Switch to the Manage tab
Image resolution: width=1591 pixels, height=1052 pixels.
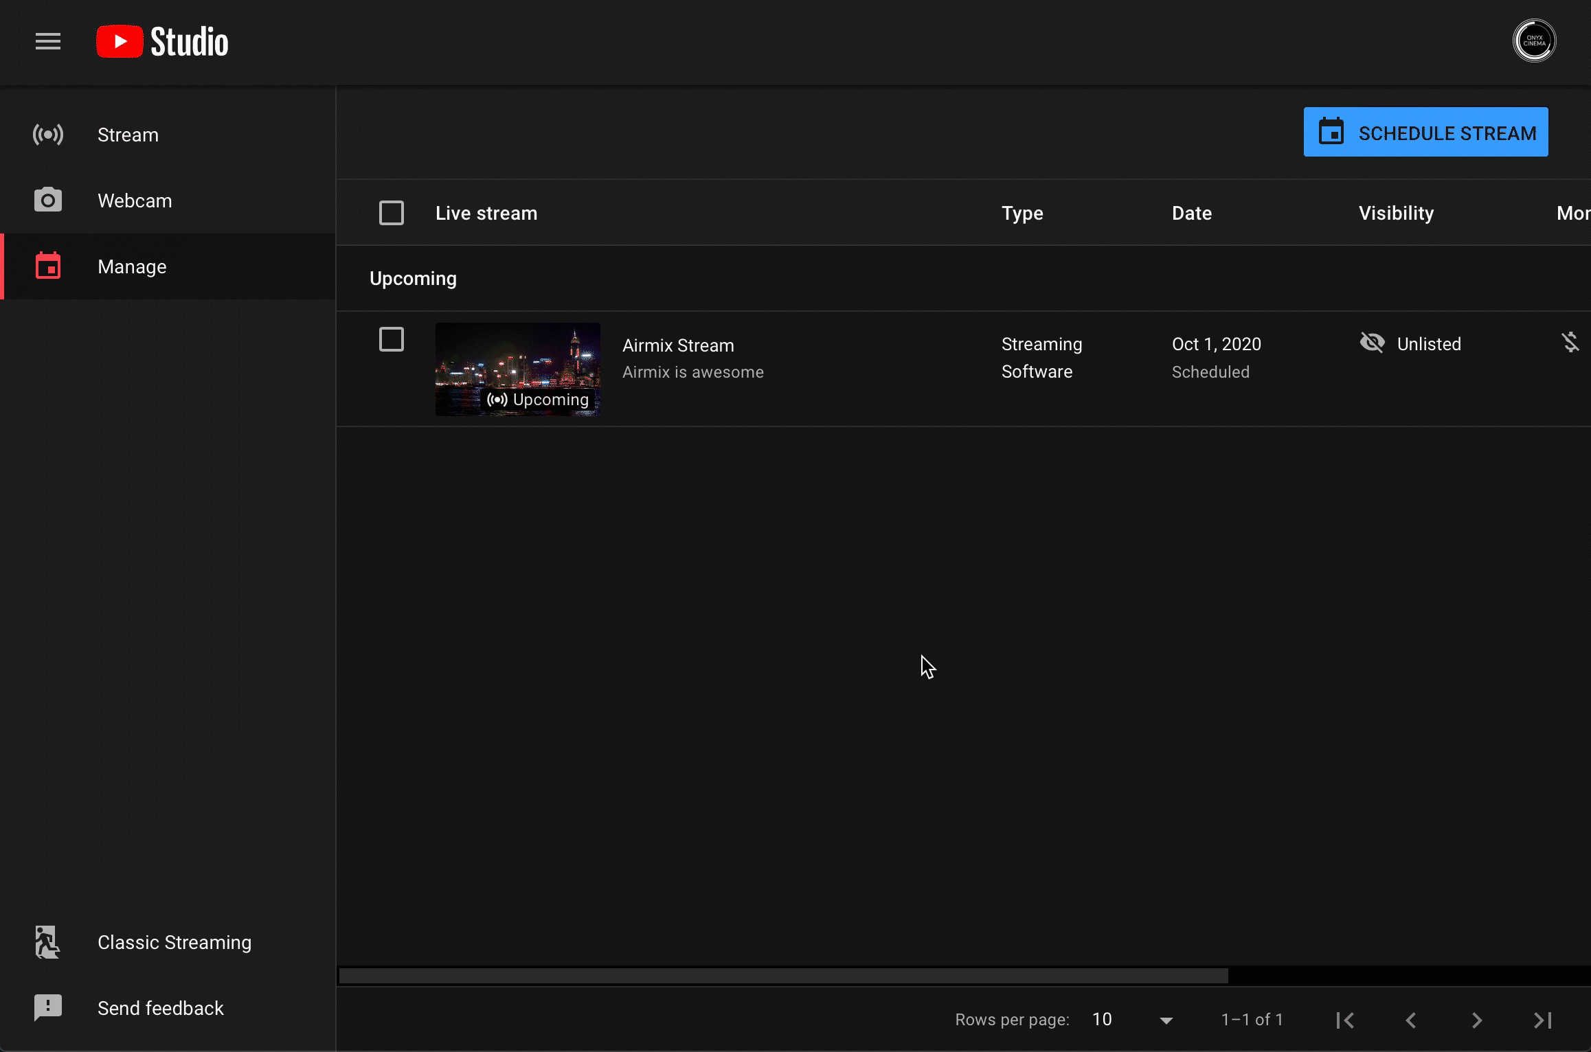132,266
